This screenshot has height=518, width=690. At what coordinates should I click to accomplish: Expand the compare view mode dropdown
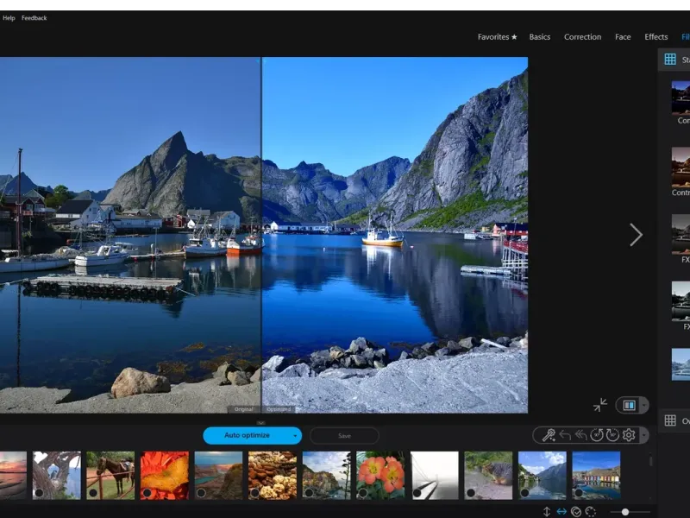(643, 406)
